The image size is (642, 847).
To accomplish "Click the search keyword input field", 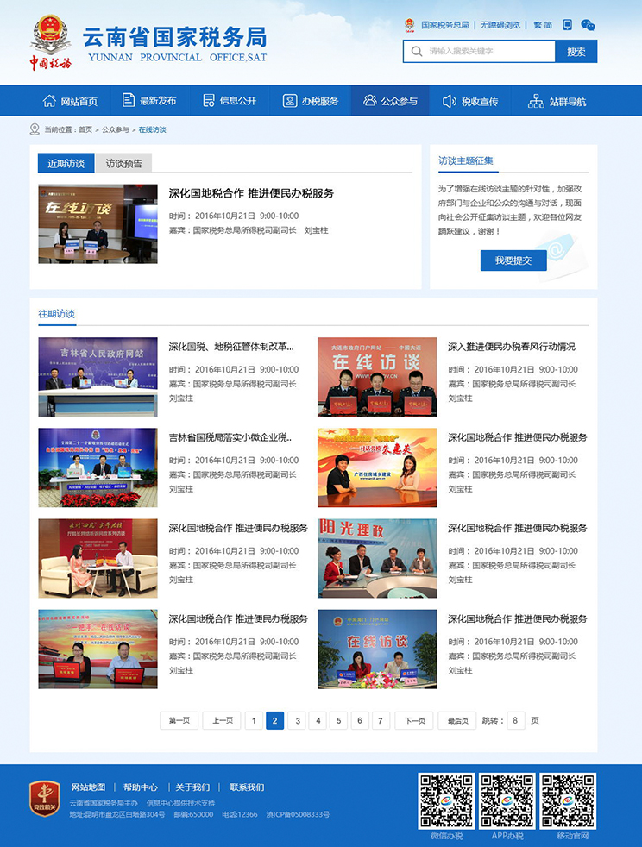I will (488, 52).
